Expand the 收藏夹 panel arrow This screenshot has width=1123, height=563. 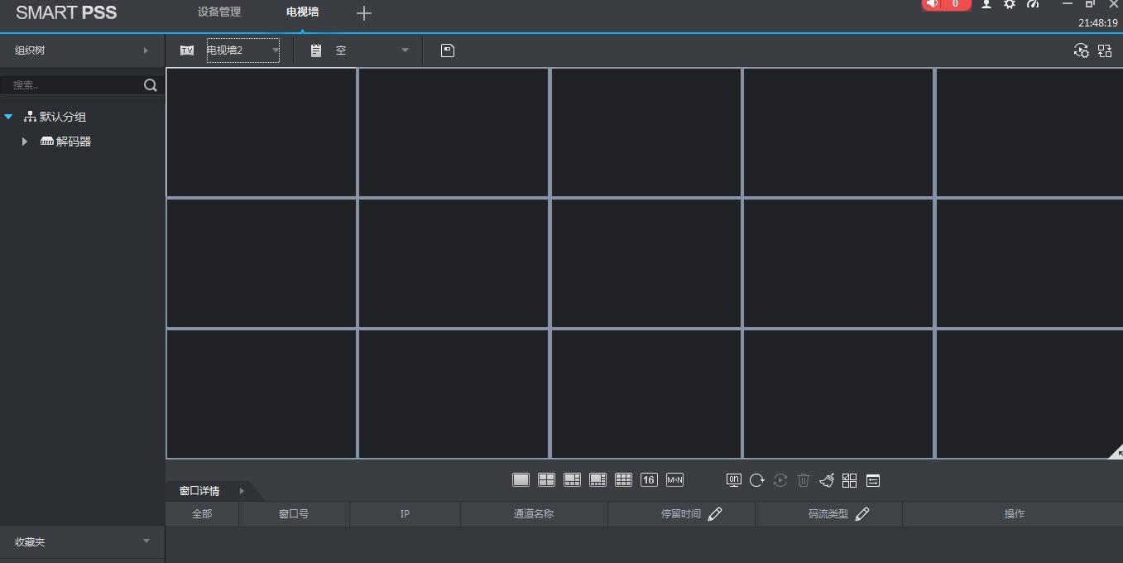(146, 541)
